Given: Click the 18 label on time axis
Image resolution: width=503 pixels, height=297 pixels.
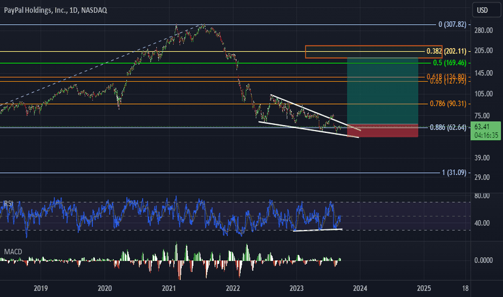Looking at the screenshot, I should tap(465, 288).
